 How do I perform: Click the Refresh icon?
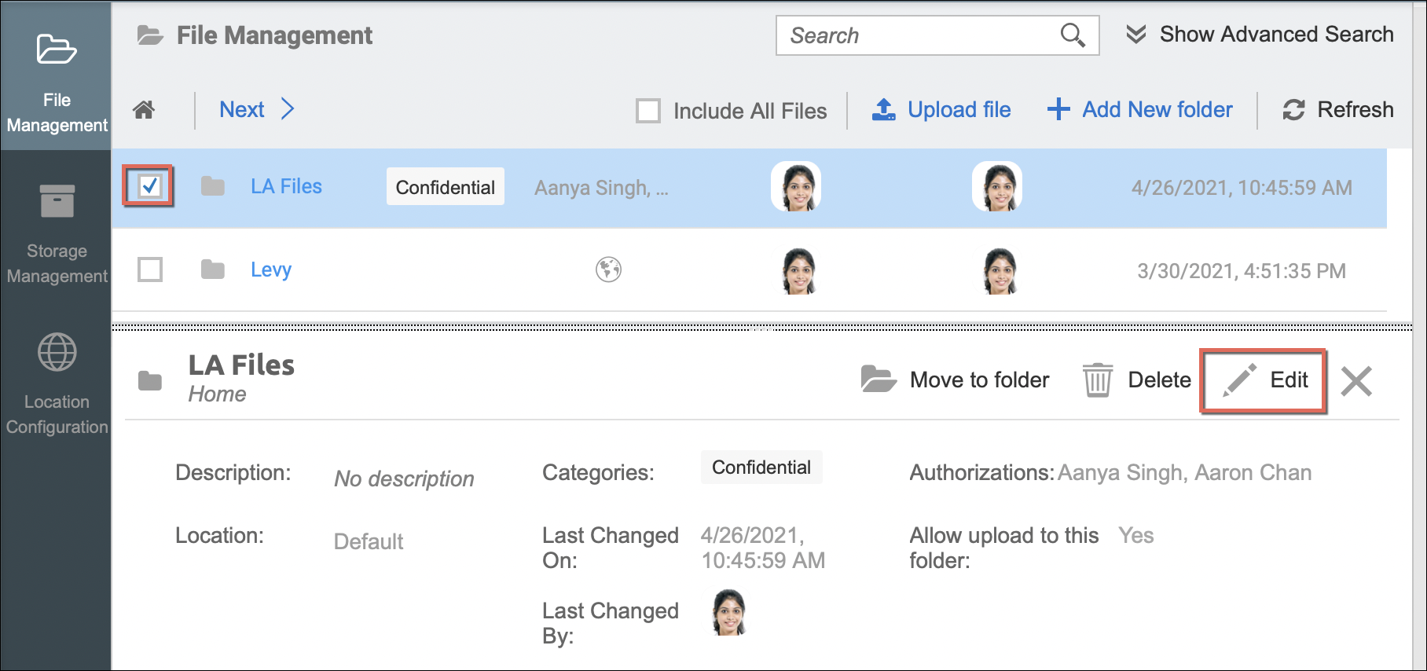(x=1293, y=110)
